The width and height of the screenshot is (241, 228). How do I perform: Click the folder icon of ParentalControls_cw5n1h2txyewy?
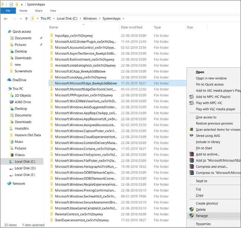pyautogui.click(x=52, y=214)
